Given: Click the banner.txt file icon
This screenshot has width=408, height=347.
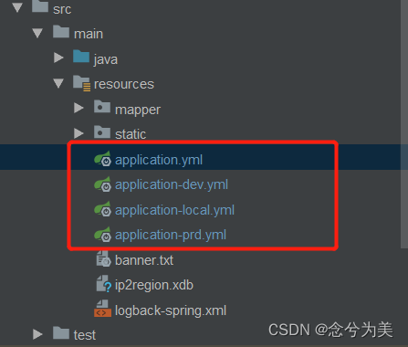Looking at the screenshot, I should point(103,259).
